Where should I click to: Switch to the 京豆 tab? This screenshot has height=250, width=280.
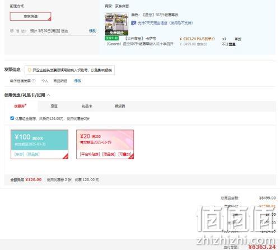[x=54, y=106]
